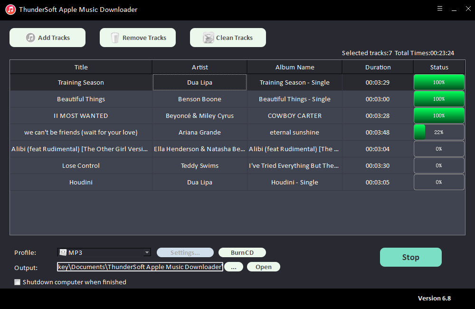Click the Add Tracks music note icon
This screenshot has height=309, width=475.
[30, 38]
